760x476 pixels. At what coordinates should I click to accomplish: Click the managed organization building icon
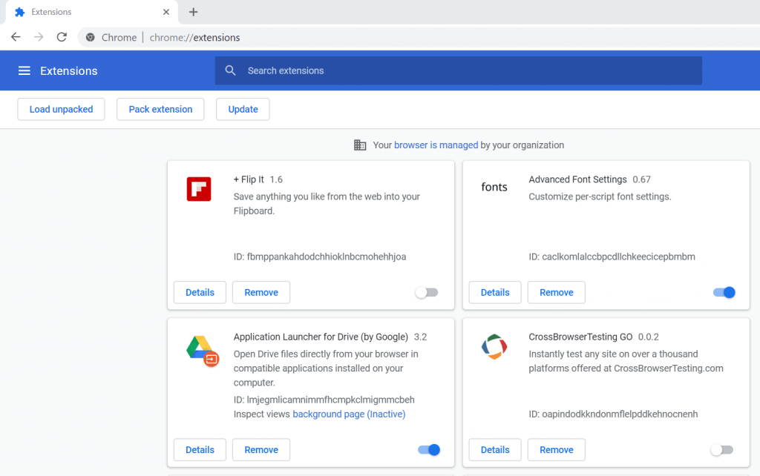[x=360, y=145]
